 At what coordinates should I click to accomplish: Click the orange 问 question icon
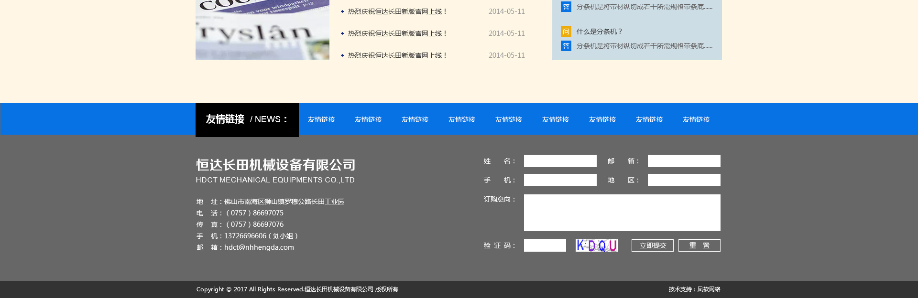[x=566, y=32]
